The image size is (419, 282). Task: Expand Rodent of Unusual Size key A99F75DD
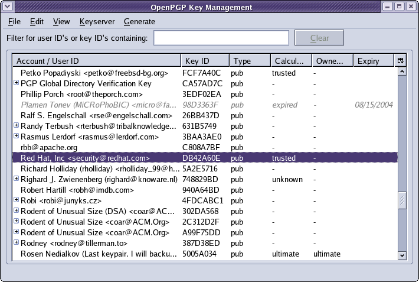[x=17, y=232]
